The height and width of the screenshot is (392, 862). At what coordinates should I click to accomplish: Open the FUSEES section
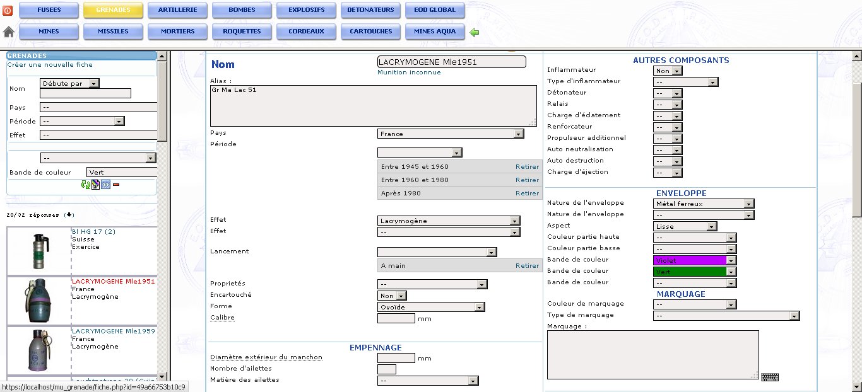pyautogui.click(x=49, y=11)
